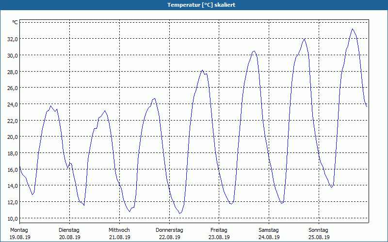Select the Montag day label
The height and width of the screenshot is (242, 388).
pos(19,230)
